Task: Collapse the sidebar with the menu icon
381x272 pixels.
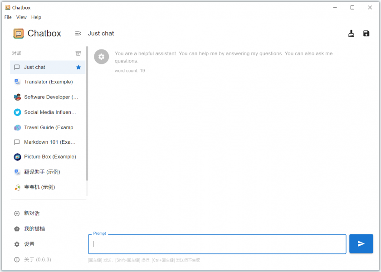Action: tap(78, 34)
